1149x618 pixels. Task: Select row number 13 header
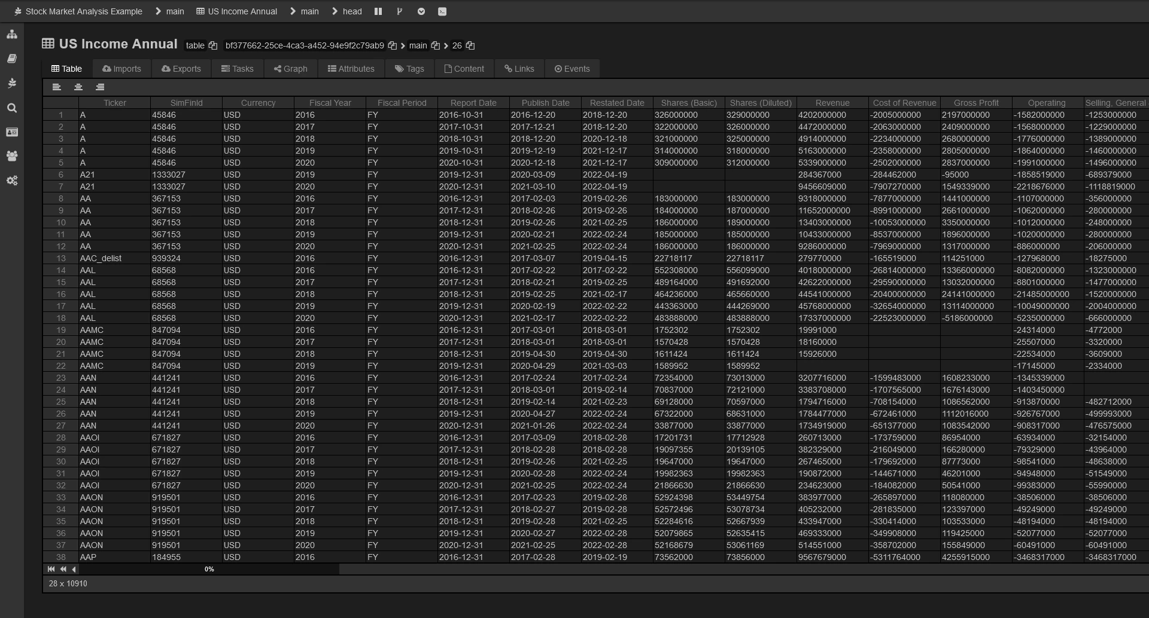click(60, 258)
